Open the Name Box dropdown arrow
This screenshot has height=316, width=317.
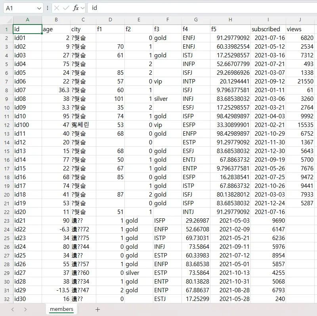tap(39, 8)
